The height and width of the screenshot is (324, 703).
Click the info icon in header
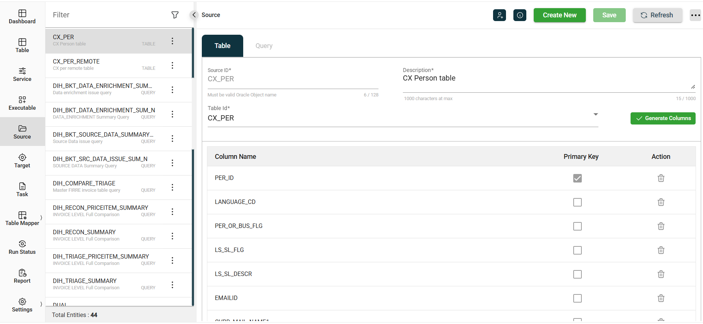520,15
